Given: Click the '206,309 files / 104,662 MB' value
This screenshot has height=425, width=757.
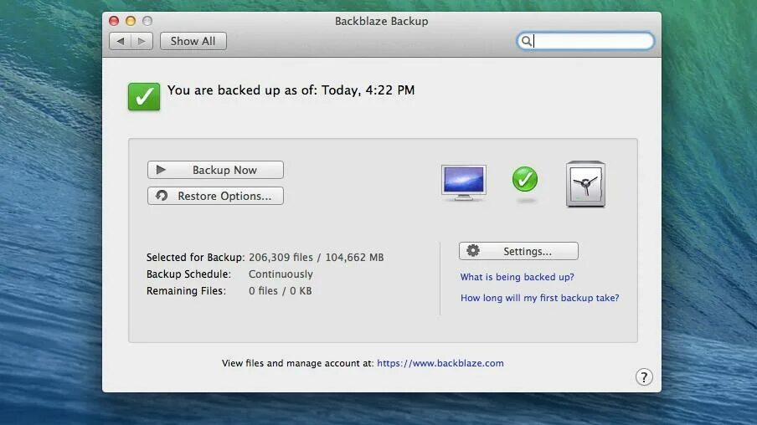Looking at the screenshot, I should click(x=317, y=257).
